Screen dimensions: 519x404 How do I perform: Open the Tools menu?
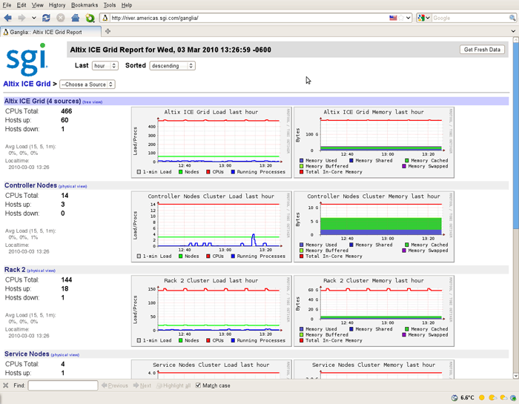[109, 5]
